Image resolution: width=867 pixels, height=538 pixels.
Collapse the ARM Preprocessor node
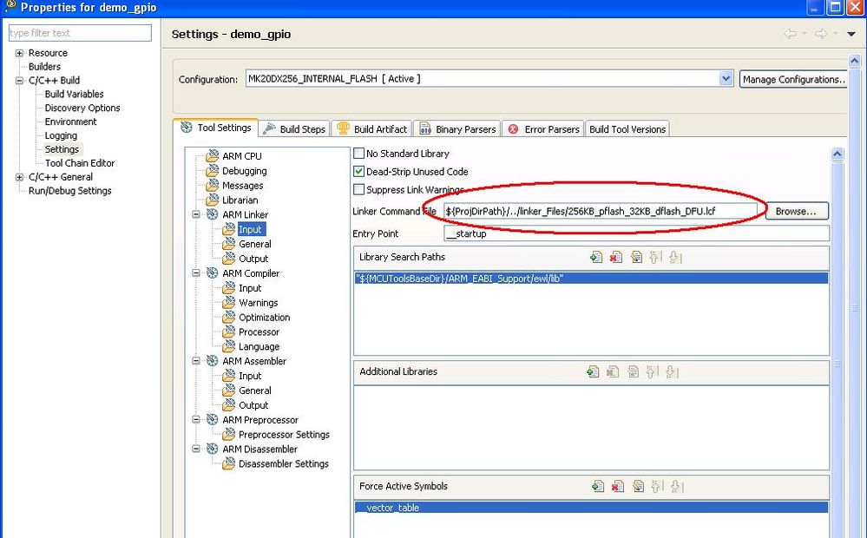pyautogui.click(x=196, y=419)
